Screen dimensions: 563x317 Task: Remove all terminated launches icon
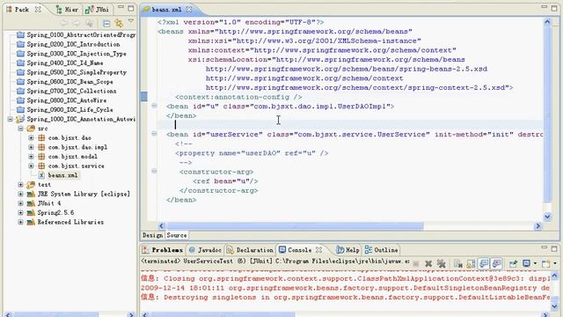442,264
